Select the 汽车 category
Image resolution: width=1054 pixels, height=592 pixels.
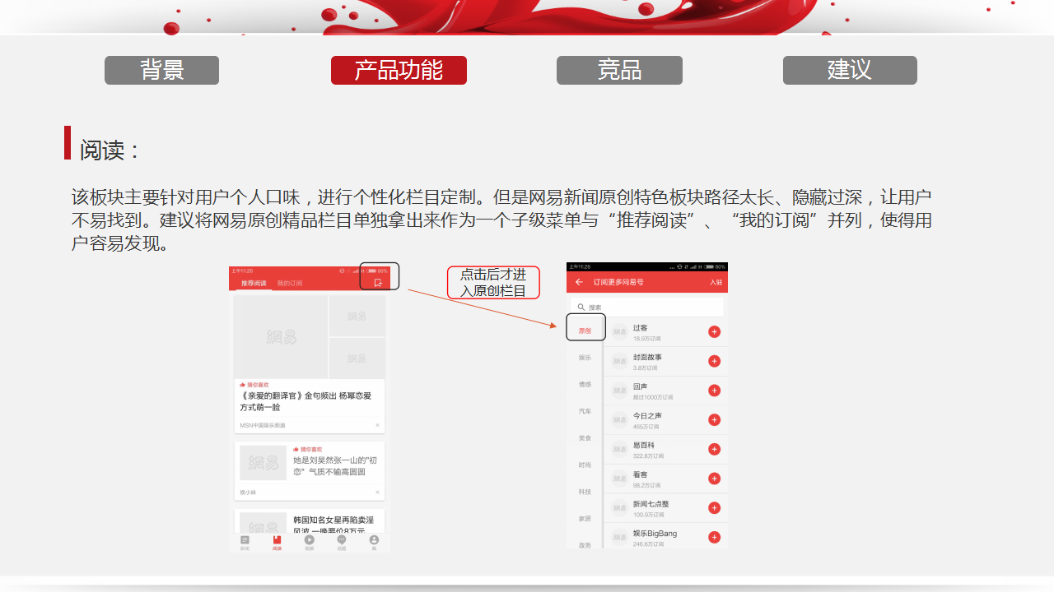(585, 411)
